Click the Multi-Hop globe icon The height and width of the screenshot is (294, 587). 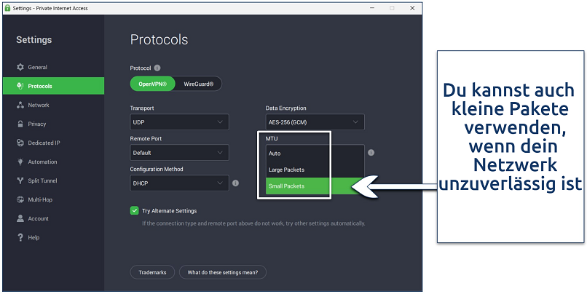[x=20, y=199]
